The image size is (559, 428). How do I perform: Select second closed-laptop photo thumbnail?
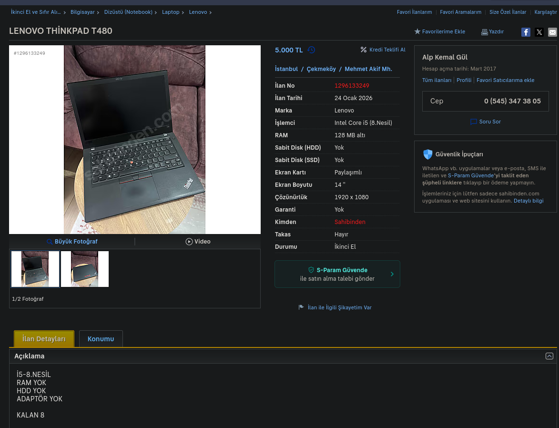[85, 269]
